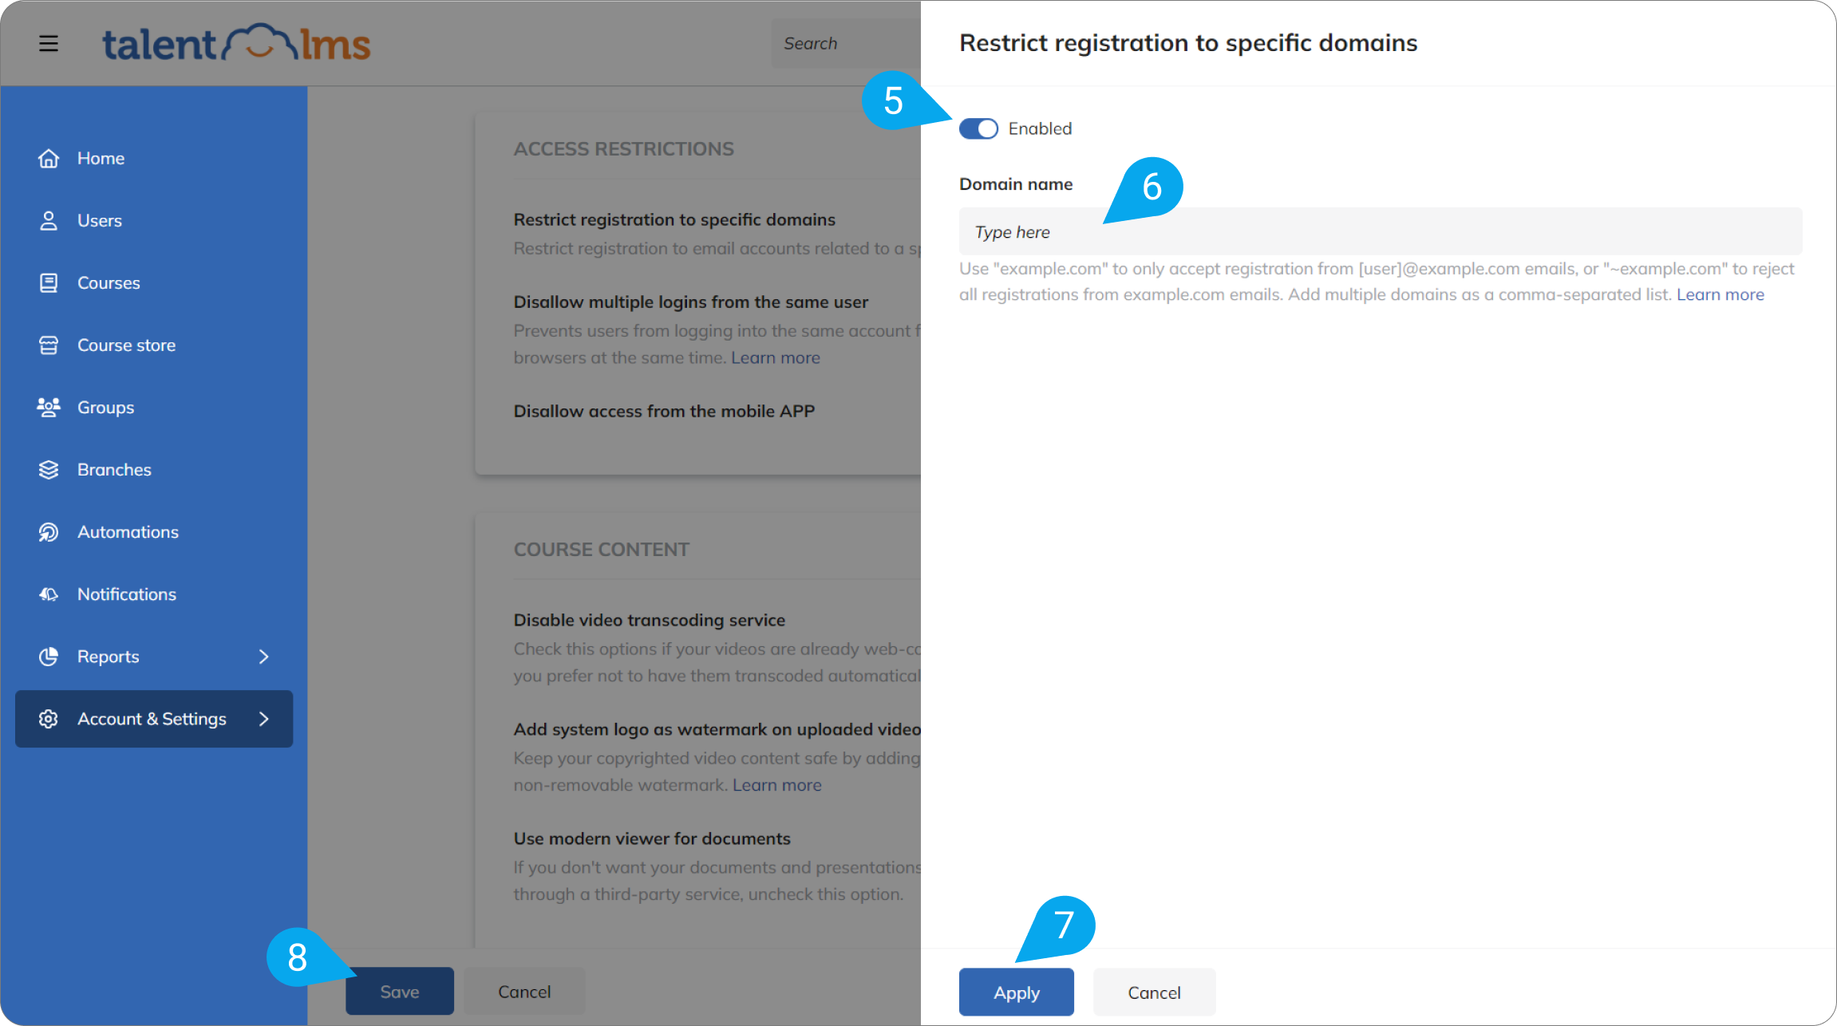The height and width of the screenshot is (1026, 1837).
Task: Expand the Reports submenu chevron
Action: tap(264, 656)
